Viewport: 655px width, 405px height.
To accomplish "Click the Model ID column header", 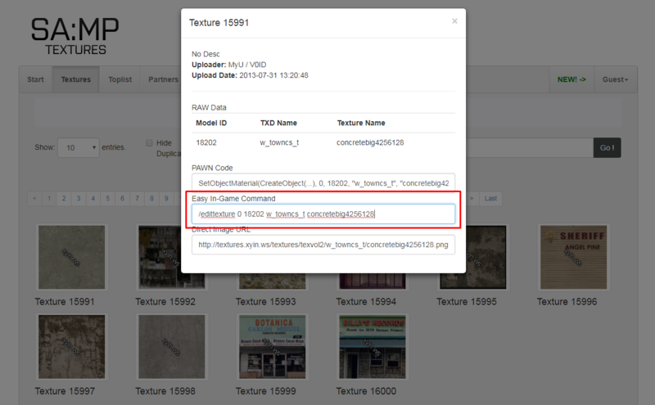I will tap(211, 123).
